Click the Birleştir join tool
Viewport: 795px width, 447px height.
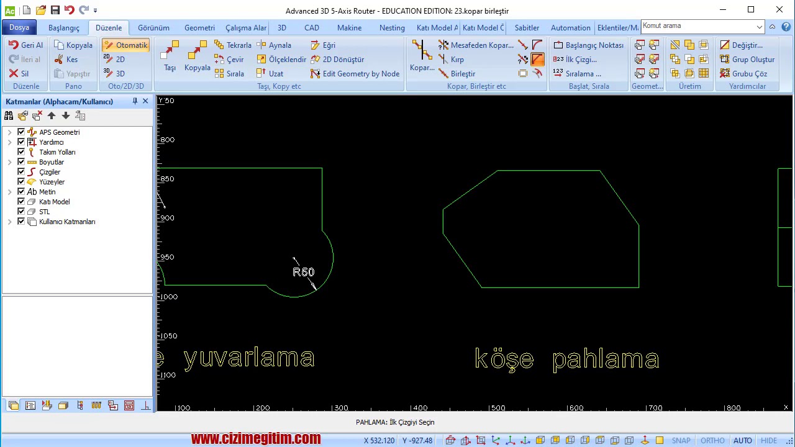click(x=457, y=74)
